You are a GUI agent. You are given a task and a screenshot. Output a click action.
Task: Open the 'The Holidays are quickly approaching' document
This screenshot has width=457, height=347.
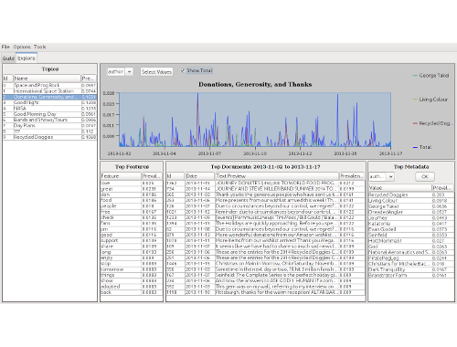(265, 224)
